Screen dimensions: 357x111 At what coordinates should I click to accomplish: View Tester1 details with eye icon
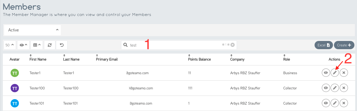(326, 73)
